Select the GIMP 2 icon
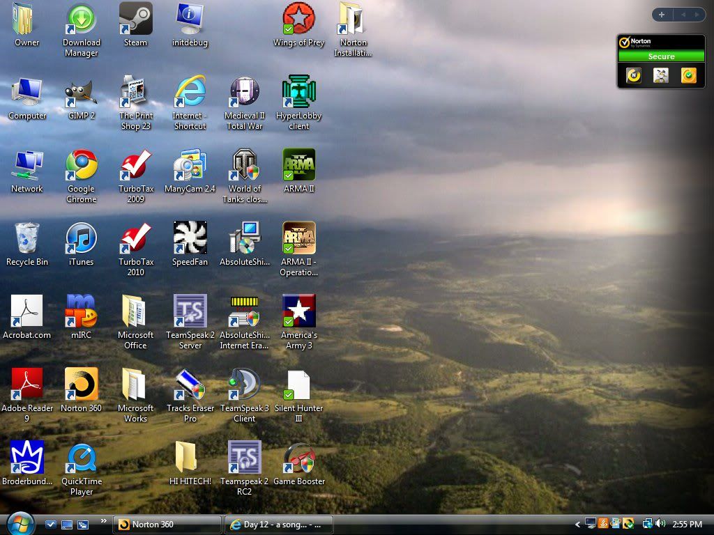Screen dimensions: 714x535 click(x=81, y=93)
